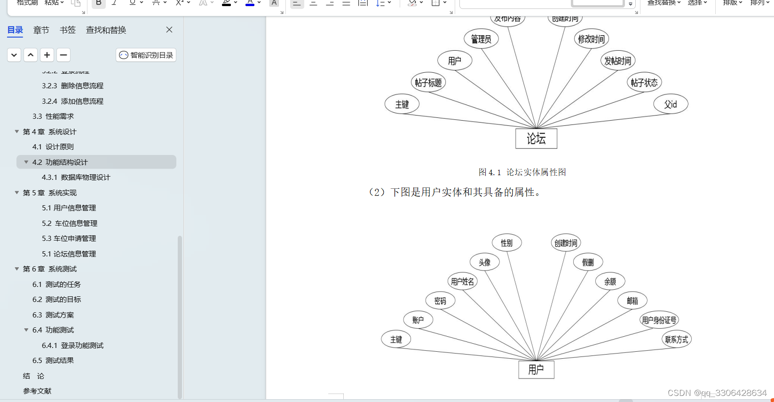The image size is (774, 402).
Task: Click the gray text effects A icon
Action: (x=203, y=3)
